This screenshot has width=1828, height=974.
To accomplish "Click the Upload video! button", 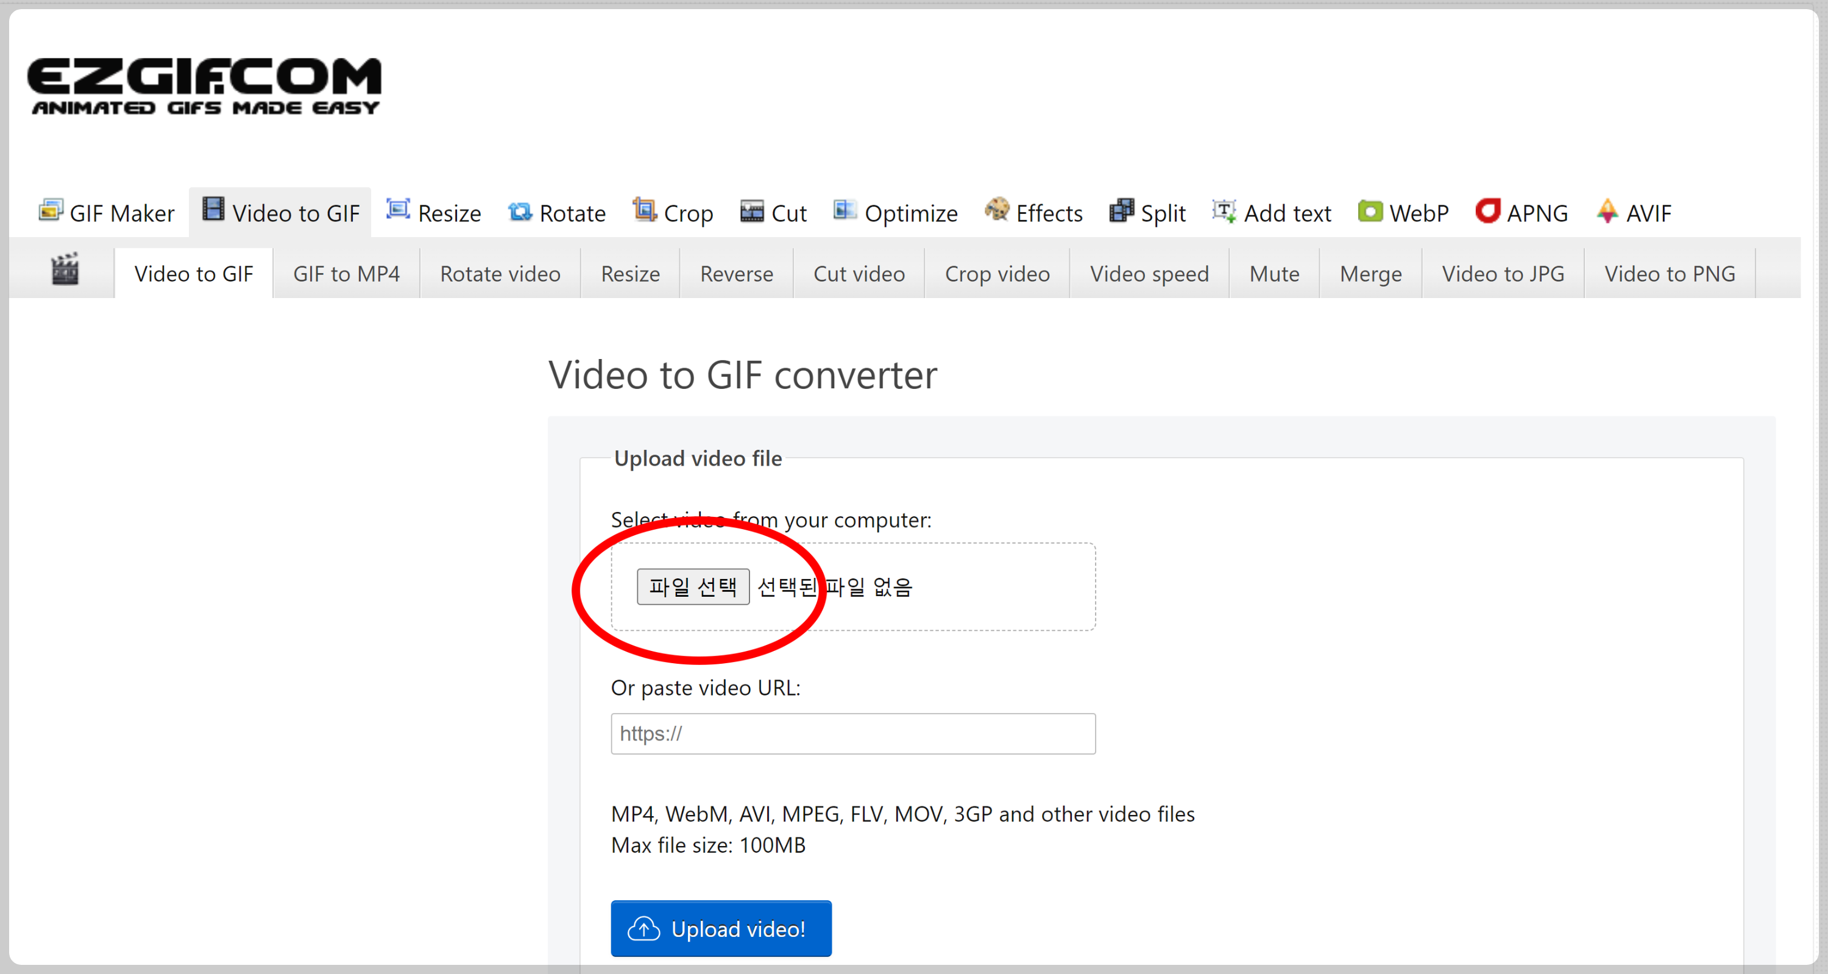I will tap(720, 928).
